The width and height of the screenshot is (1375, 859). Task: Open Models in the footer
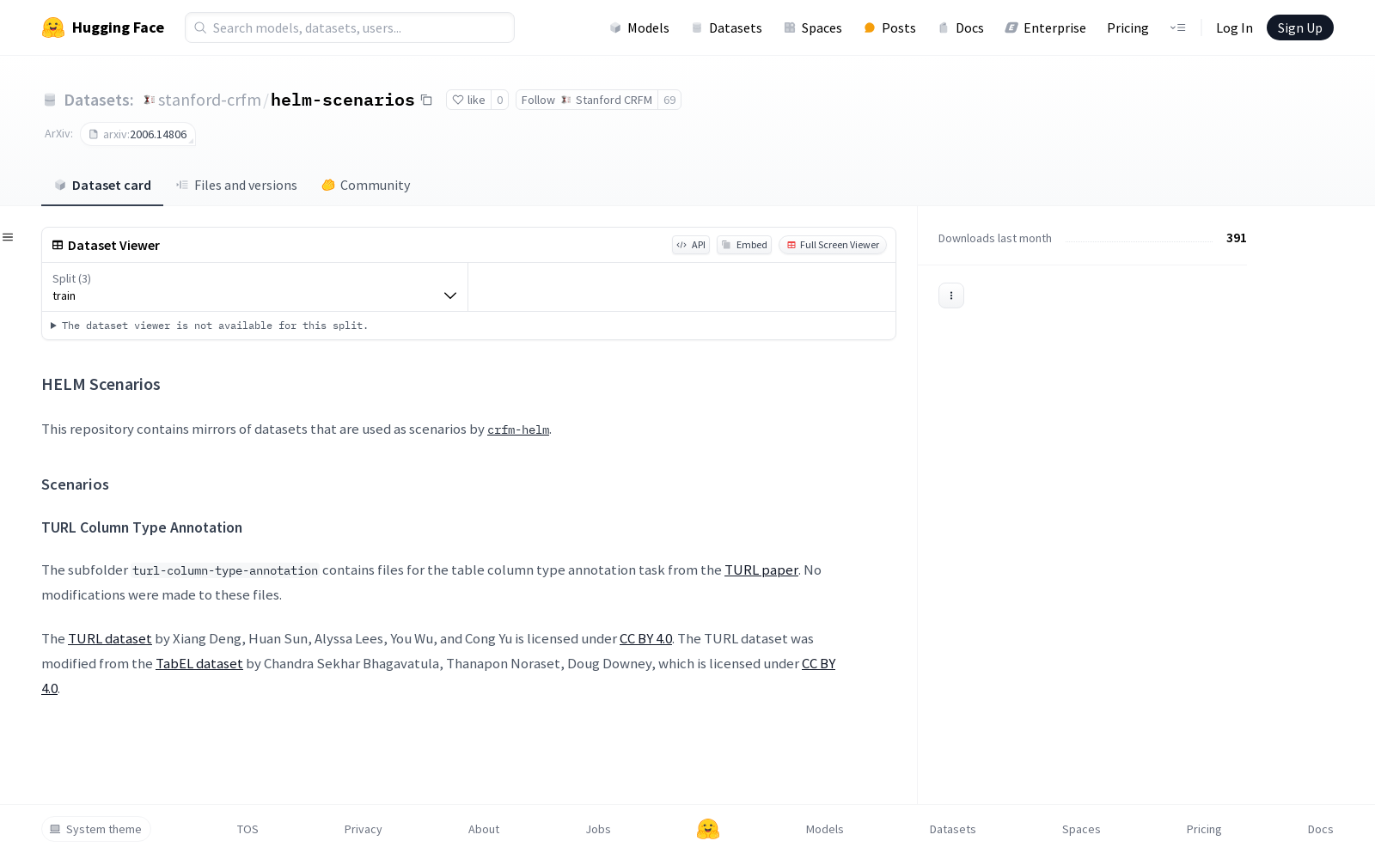pos(825,829)
